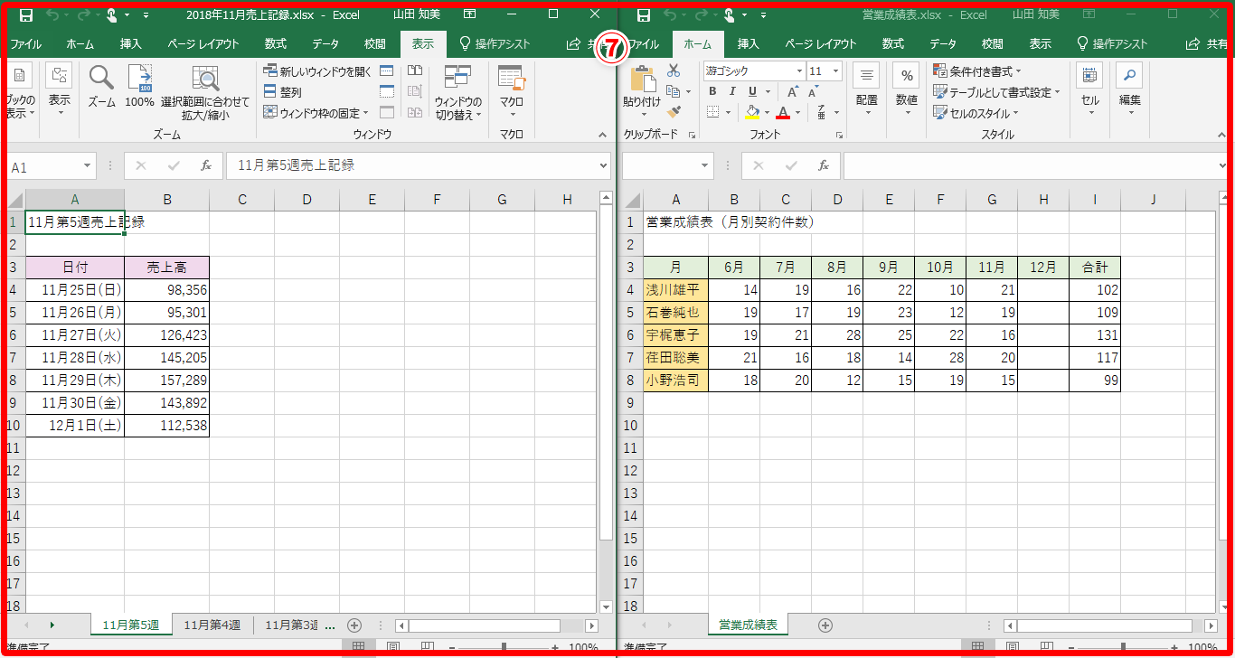Open 操作アシスト in sales record window

(493, 44)
